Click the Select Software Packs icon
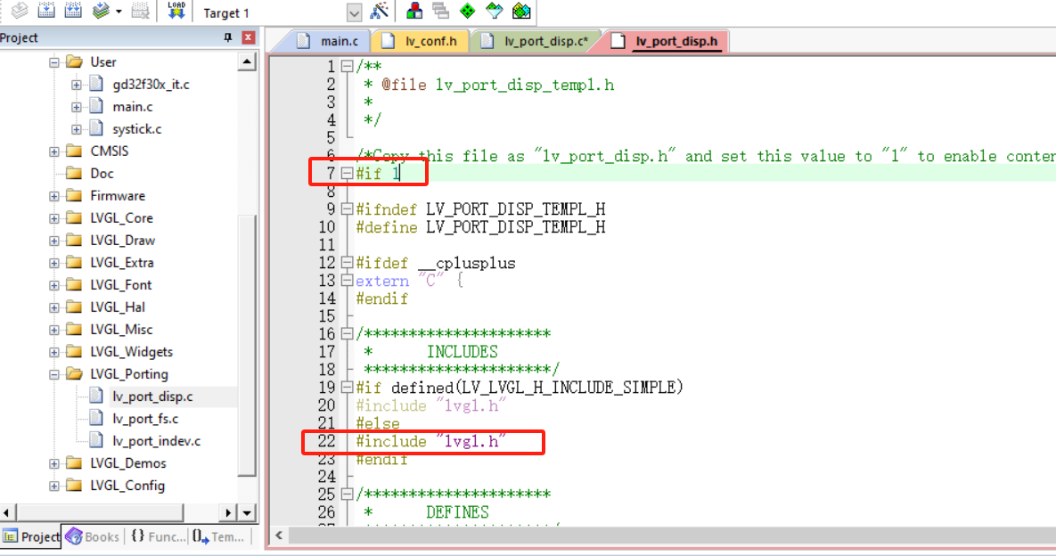The height and width of the screenshot is (556, 1056). [494, 12]
